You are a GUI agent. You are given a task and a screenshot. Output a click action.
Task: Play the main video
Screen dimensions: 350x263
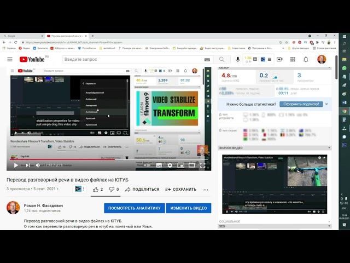click(16, 165)
